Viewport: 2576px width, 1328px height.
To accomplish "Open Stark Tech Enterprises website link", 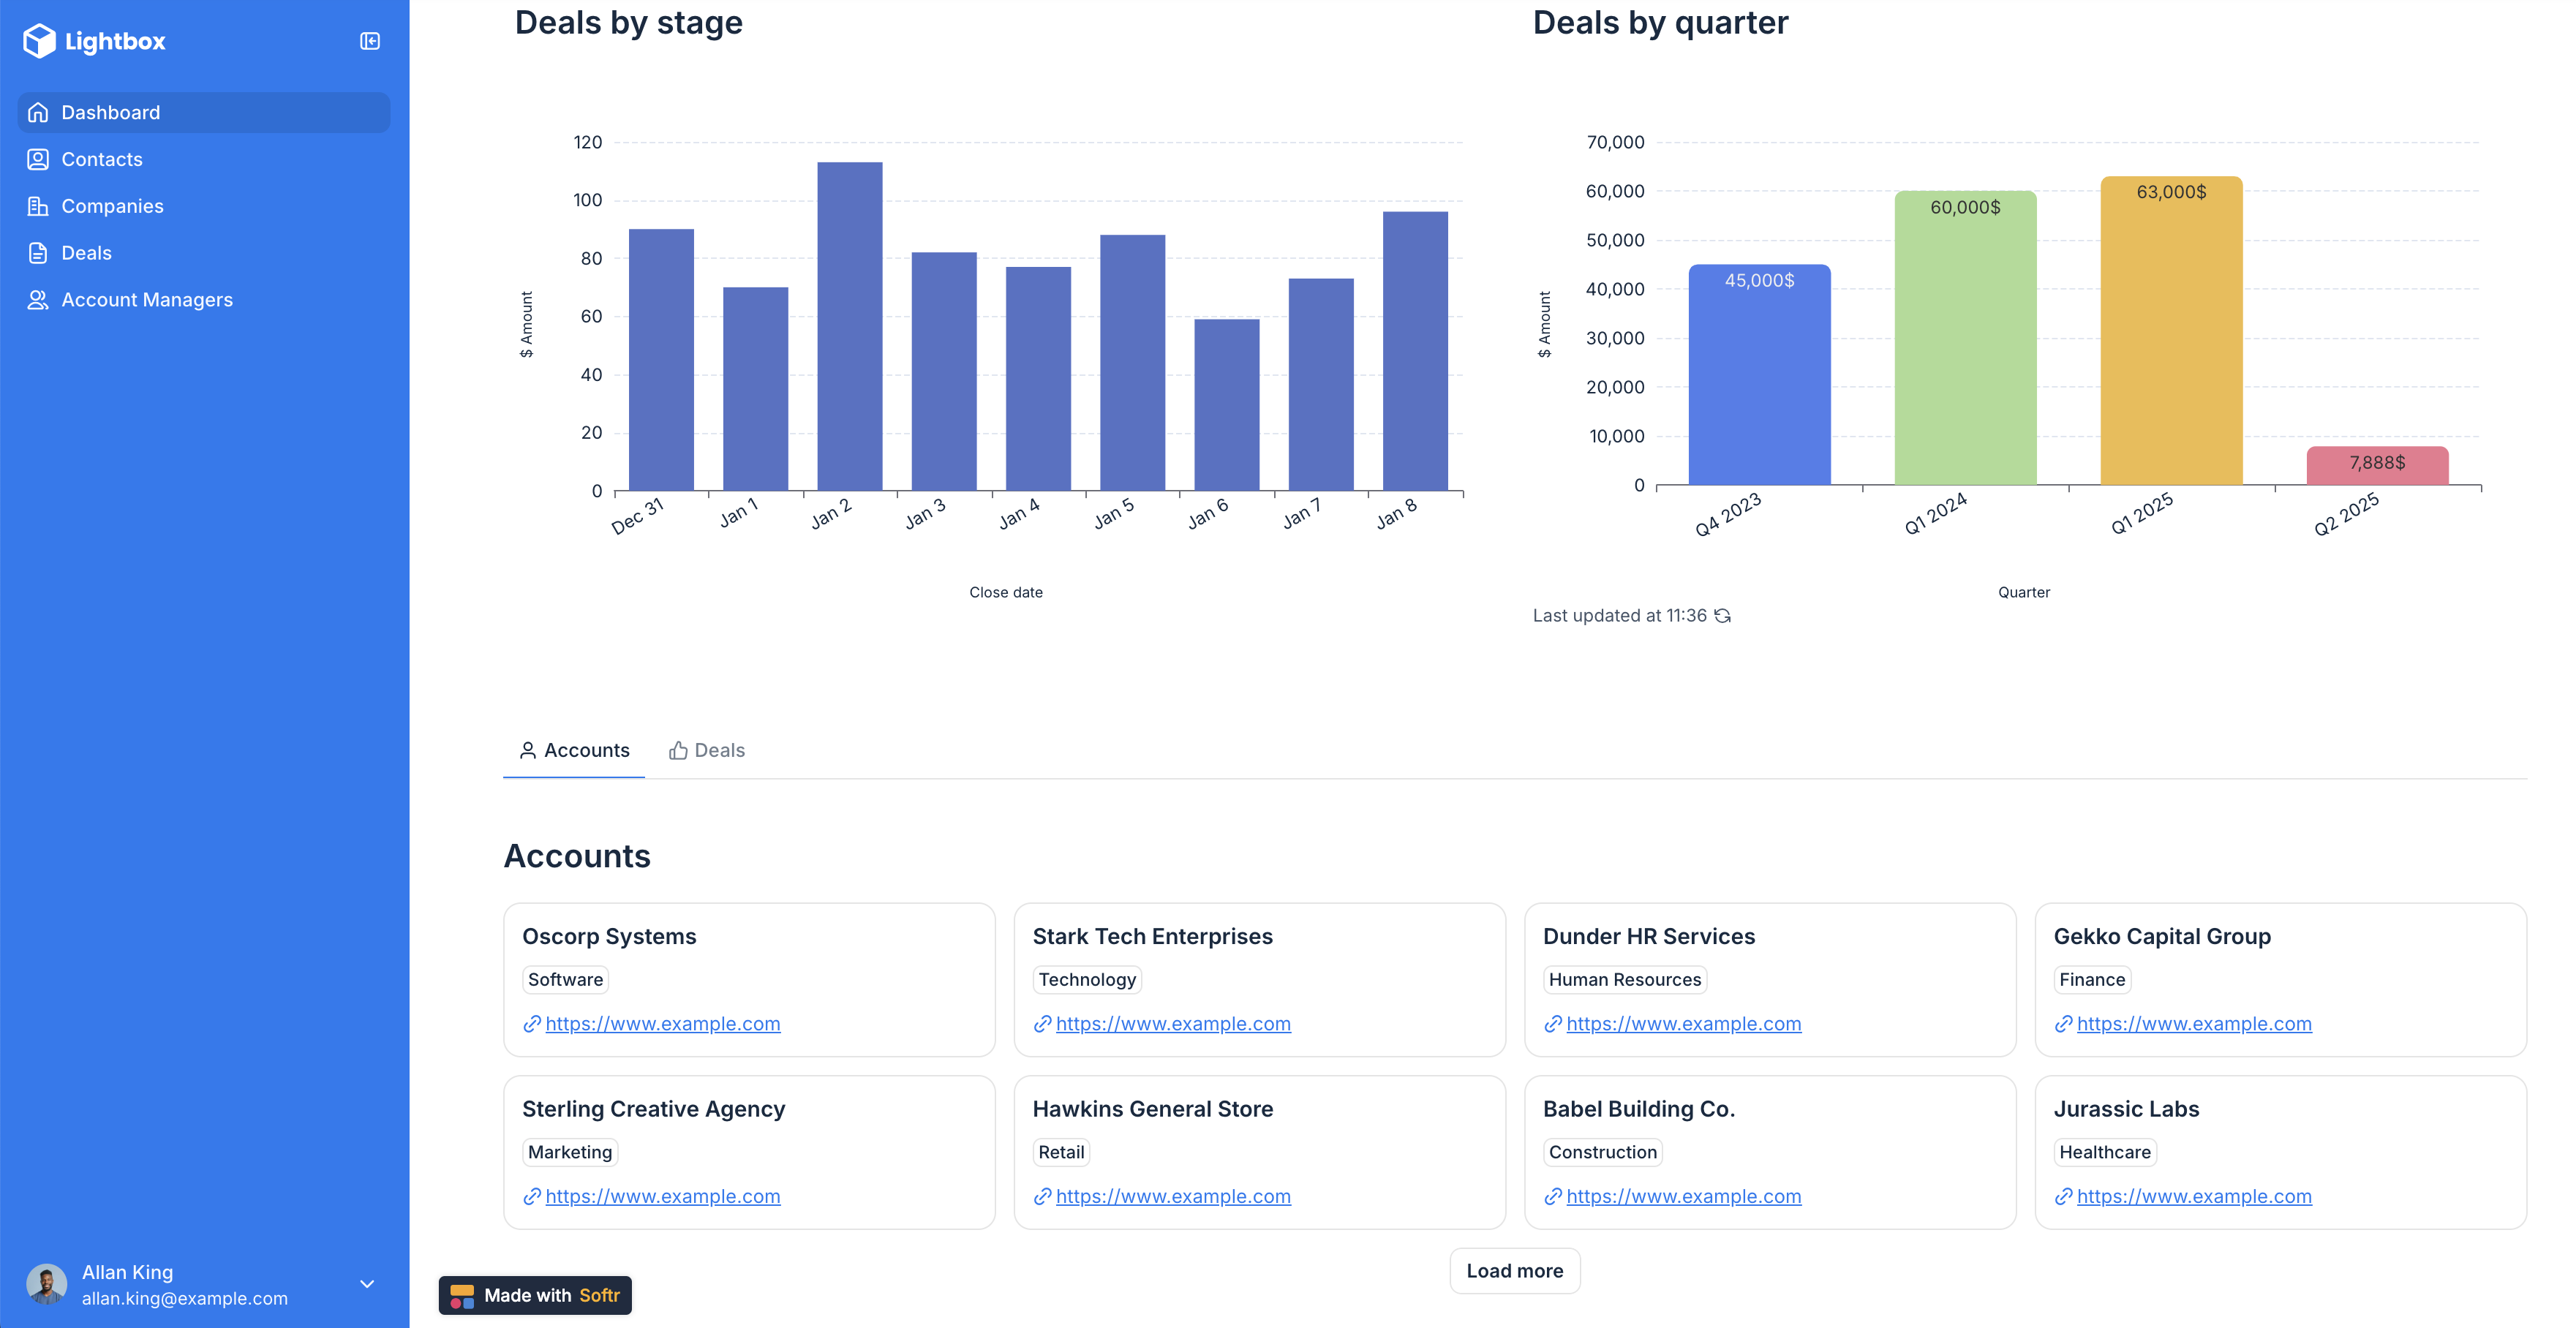I will [1173, 1024].
